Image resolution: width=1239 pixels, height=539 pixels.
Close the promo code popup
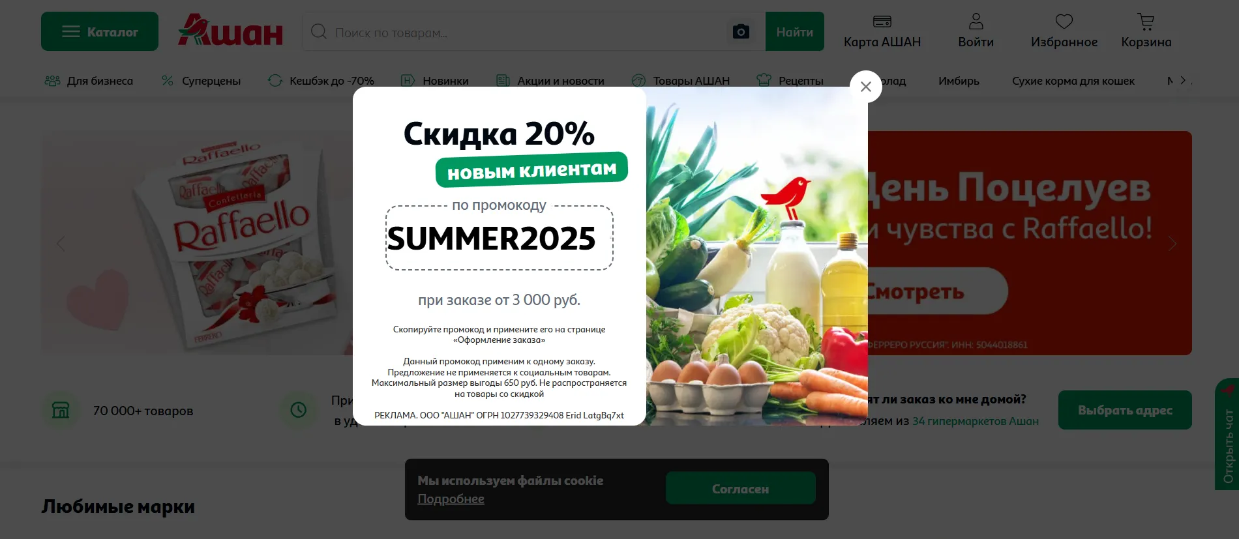[865, 87]
